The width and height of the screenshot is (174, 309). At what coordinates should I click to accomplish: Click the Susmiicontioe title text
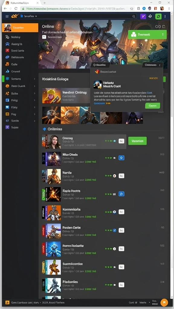[72, 264]
